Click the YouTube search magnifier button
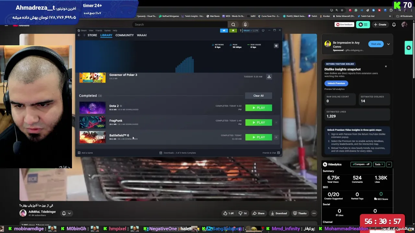 (x=233, y=25)
